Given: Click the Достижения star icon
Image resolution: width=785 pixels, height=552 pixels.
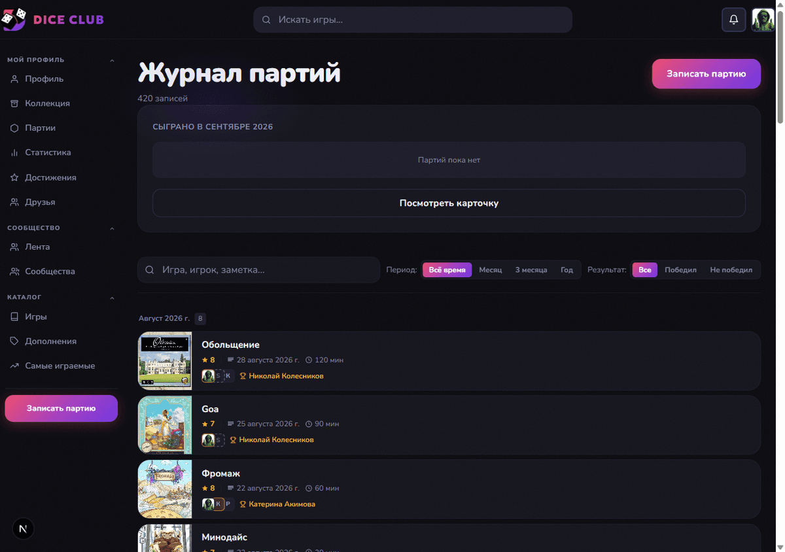Looking at the screenshot, I should tap(14, 177).
